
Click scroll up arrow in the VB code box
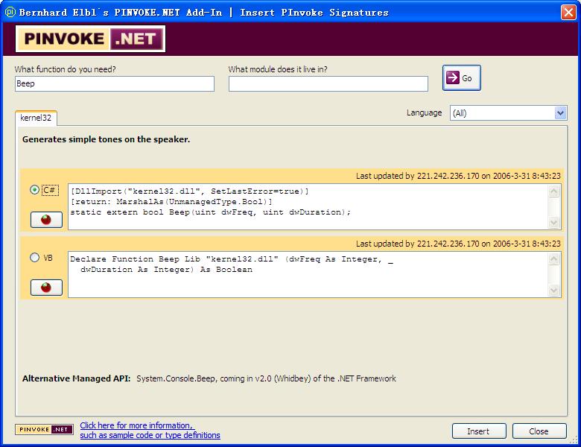coord(554,259)
